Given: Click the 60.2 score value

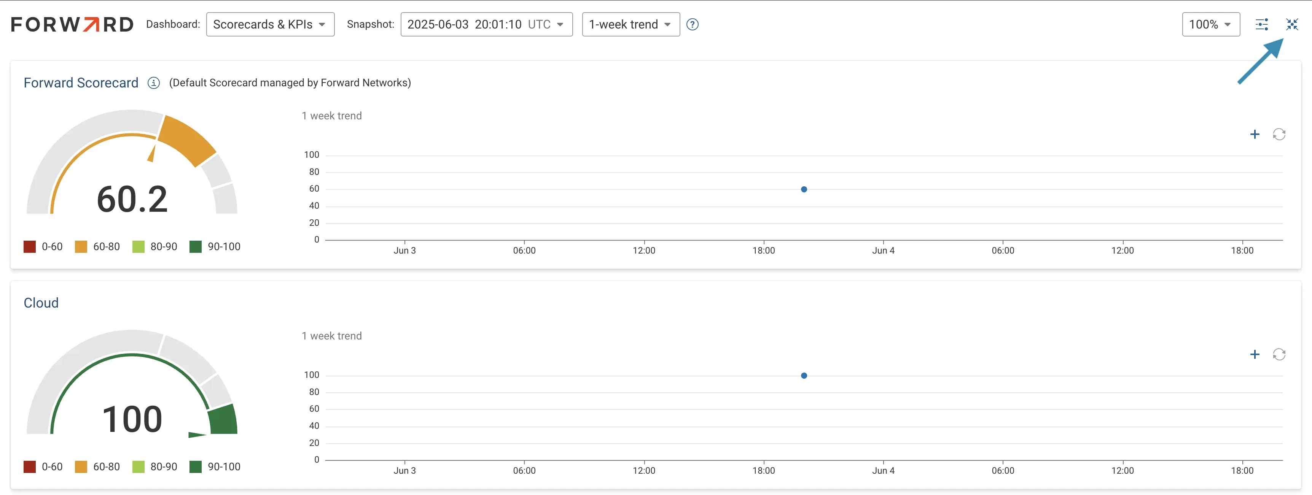Looking at the screenshot, I should pyautogui.click(x=132, y=199).
